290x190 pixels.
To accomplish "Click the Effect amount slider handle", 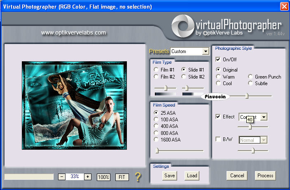I will pos(250,127).
